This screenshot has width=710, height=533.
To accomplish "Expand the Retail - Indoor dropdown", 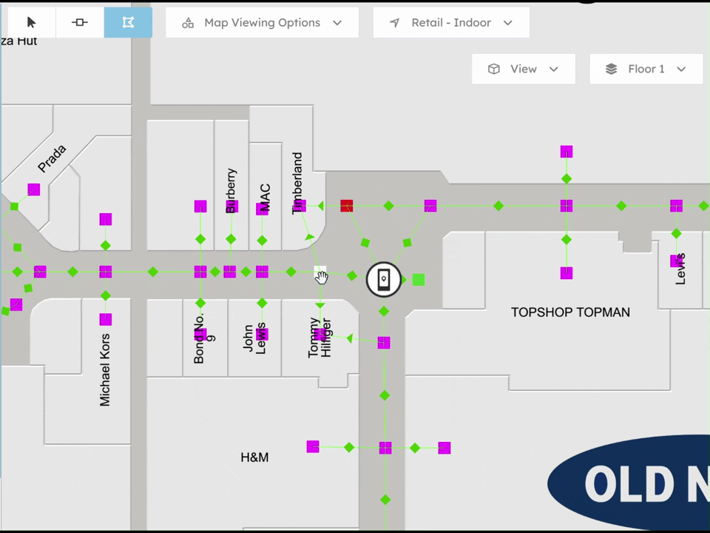I will [x=451, y=23].
